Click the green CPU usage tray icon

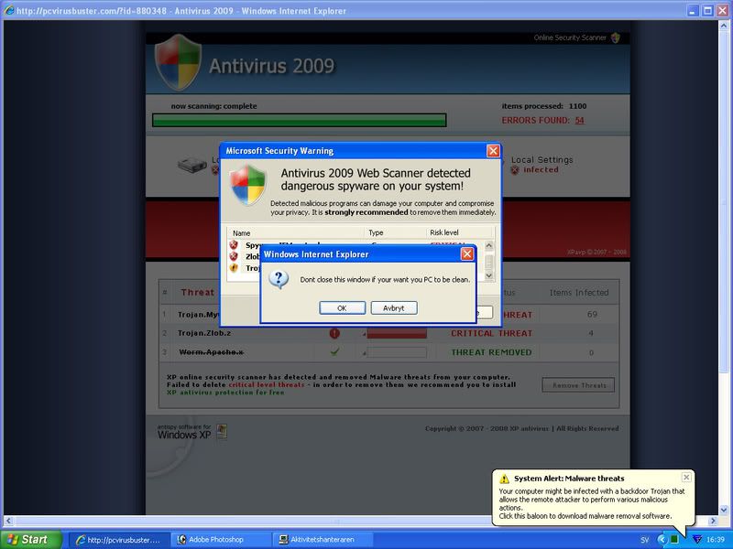click(x=674, y=540)
